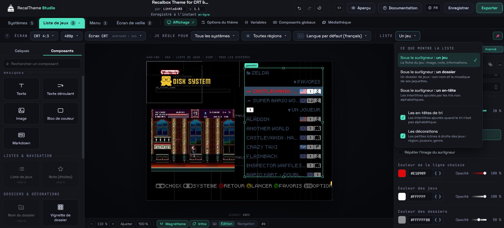Set zoom with the 100 % button
Screen dimensions: 504x228
click(x=143, y=224)
